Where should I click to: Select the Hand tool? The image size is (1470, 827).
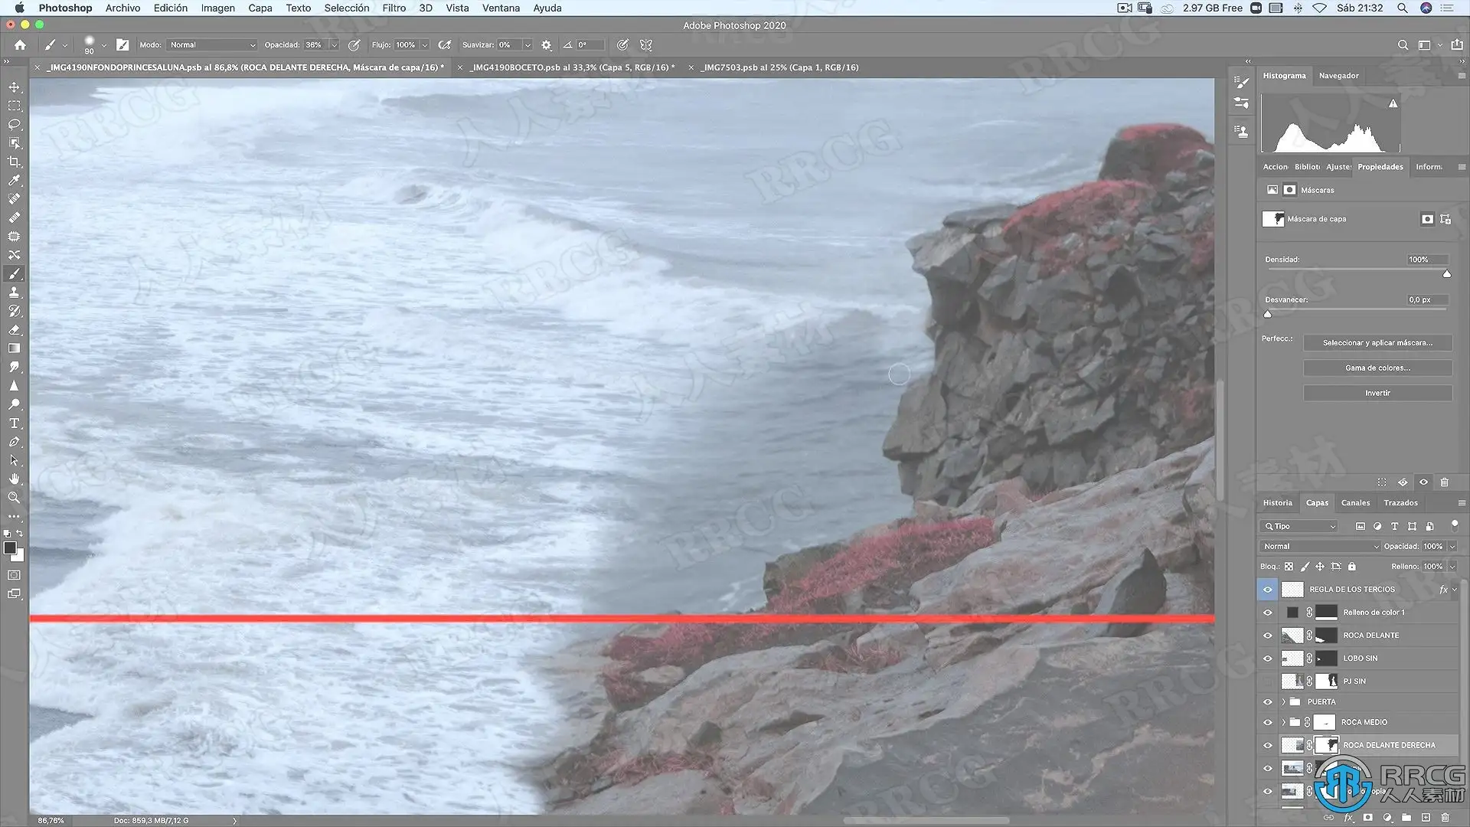pyautogui.click(x=14, y=479)
